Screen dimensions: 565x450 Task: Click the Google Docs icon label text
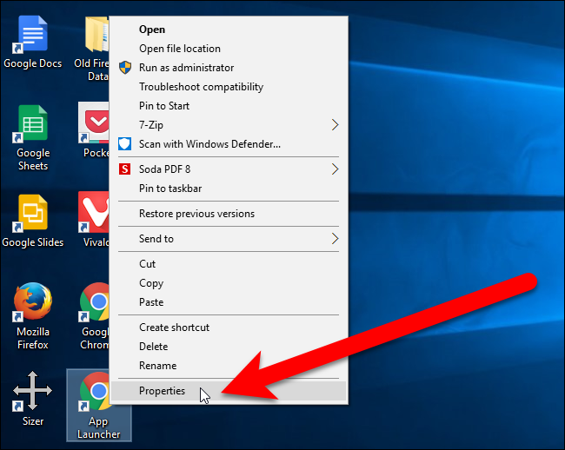click(33, 63)
